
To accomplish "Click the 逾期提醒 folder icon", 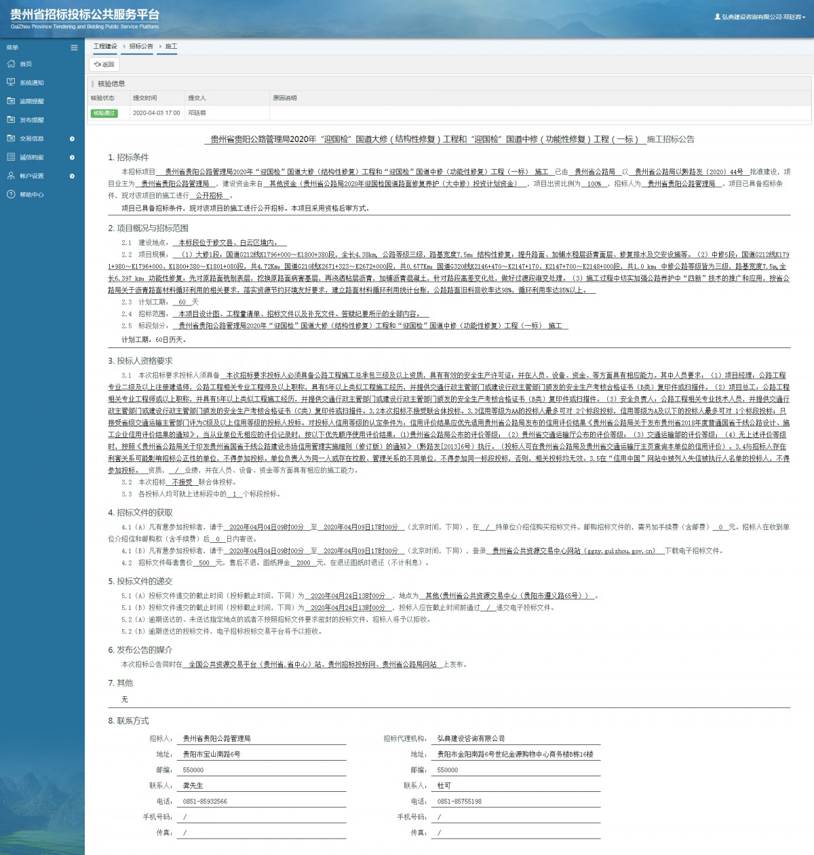I will click(x=11, y=101).
